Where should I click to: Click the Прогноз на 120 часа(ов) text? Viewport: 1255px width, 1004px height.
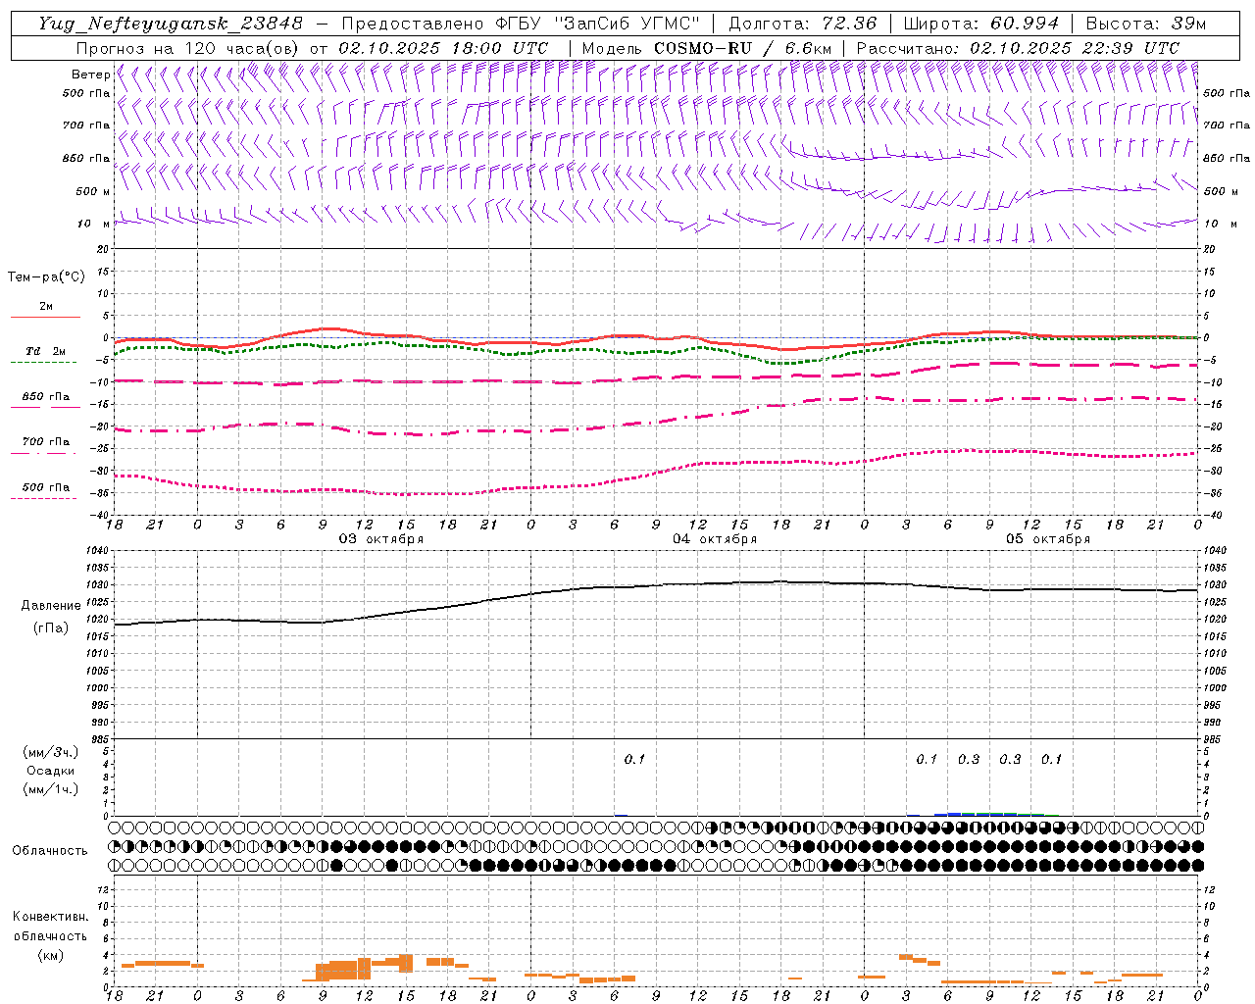[x=188, y=48]
